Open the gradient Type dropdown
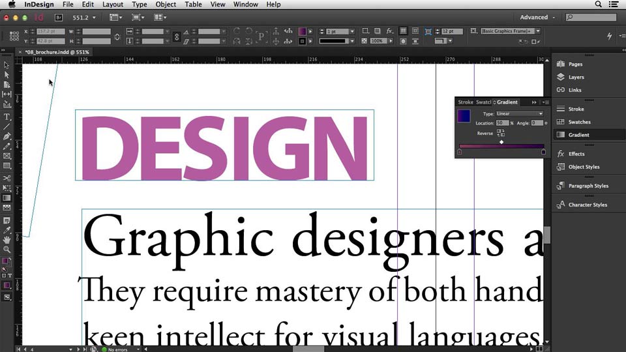 tap(520, 113)
